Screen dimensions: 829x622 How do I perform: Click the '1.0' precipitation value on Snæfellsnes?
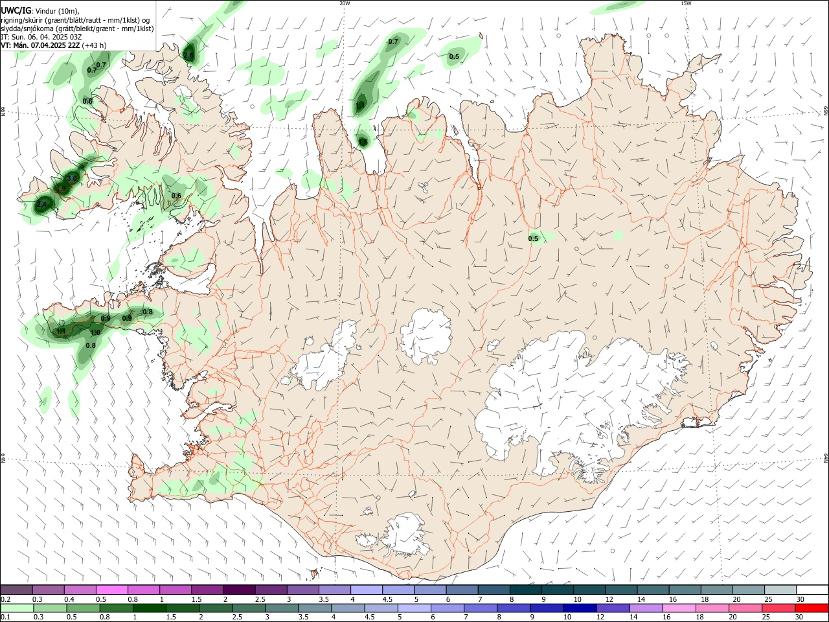point(95,332)
